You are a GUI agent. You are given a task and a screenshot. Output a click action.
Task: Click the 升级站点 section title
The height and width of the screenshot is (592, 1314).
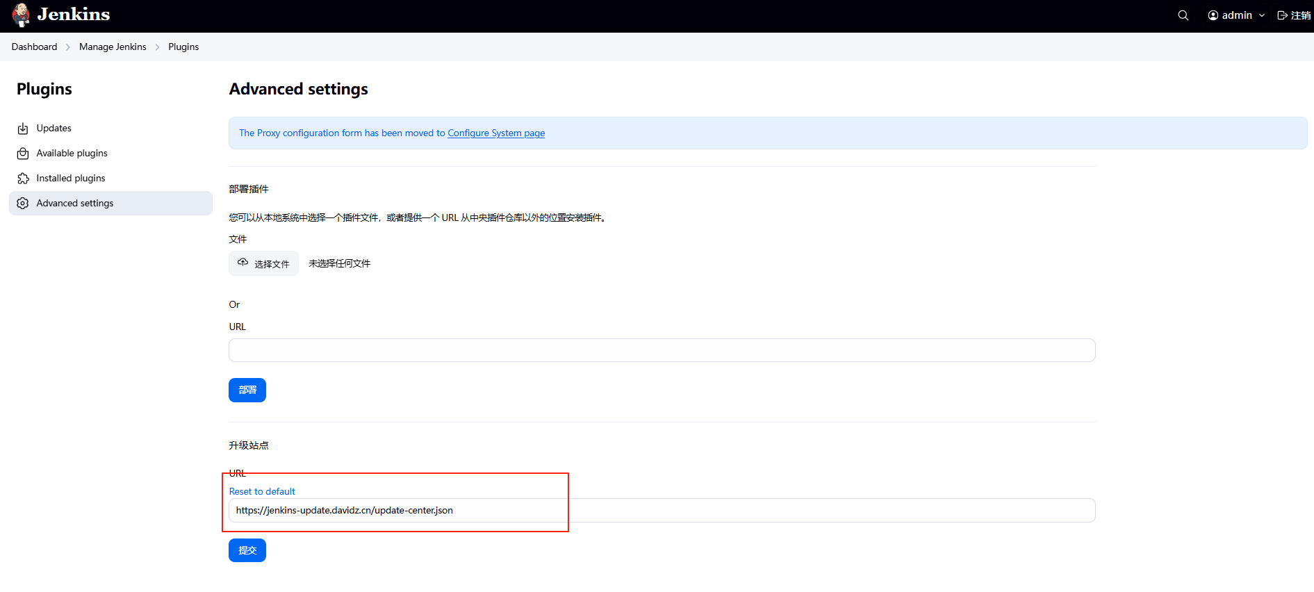tap(249, 445)
